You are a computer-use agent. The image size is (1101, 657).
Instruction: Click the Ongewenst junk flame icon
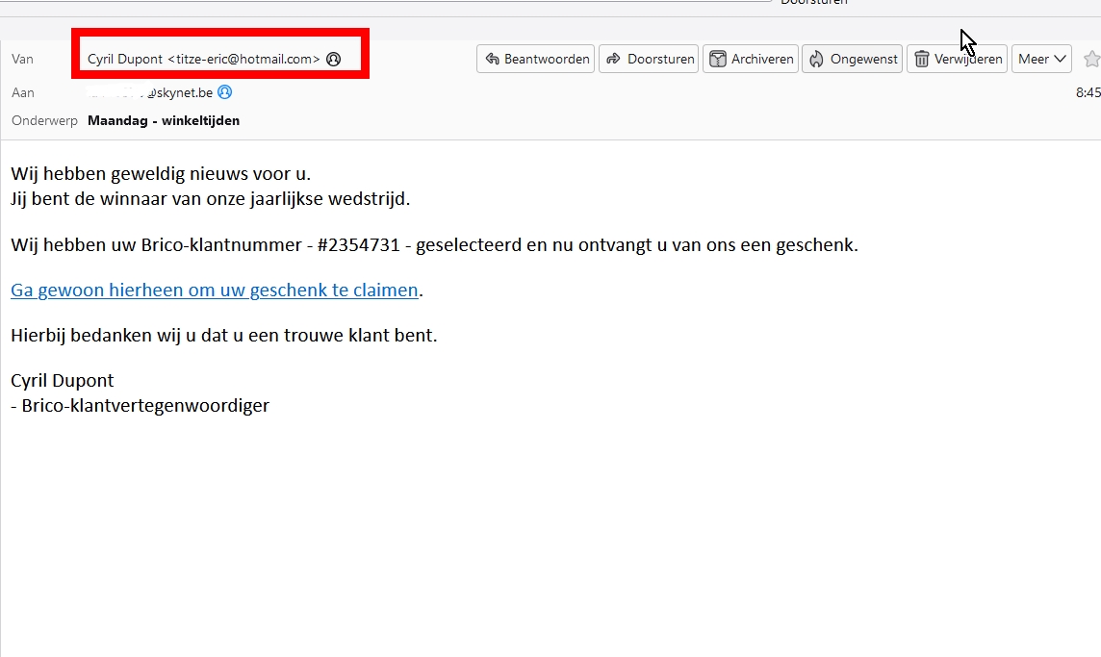point(816,59)
